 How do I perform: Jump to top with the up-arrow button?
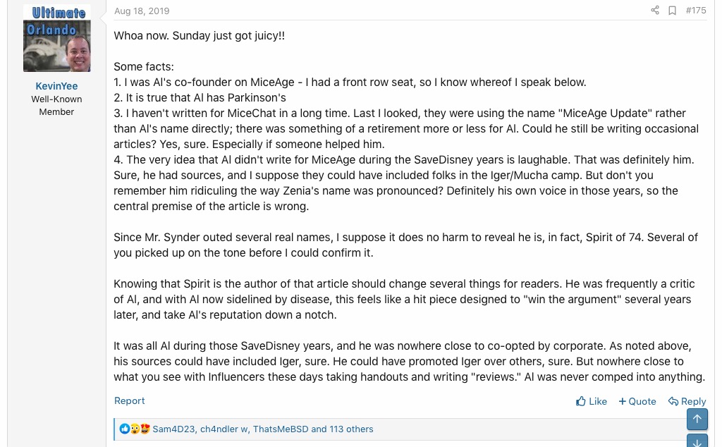tap(697, 420)
